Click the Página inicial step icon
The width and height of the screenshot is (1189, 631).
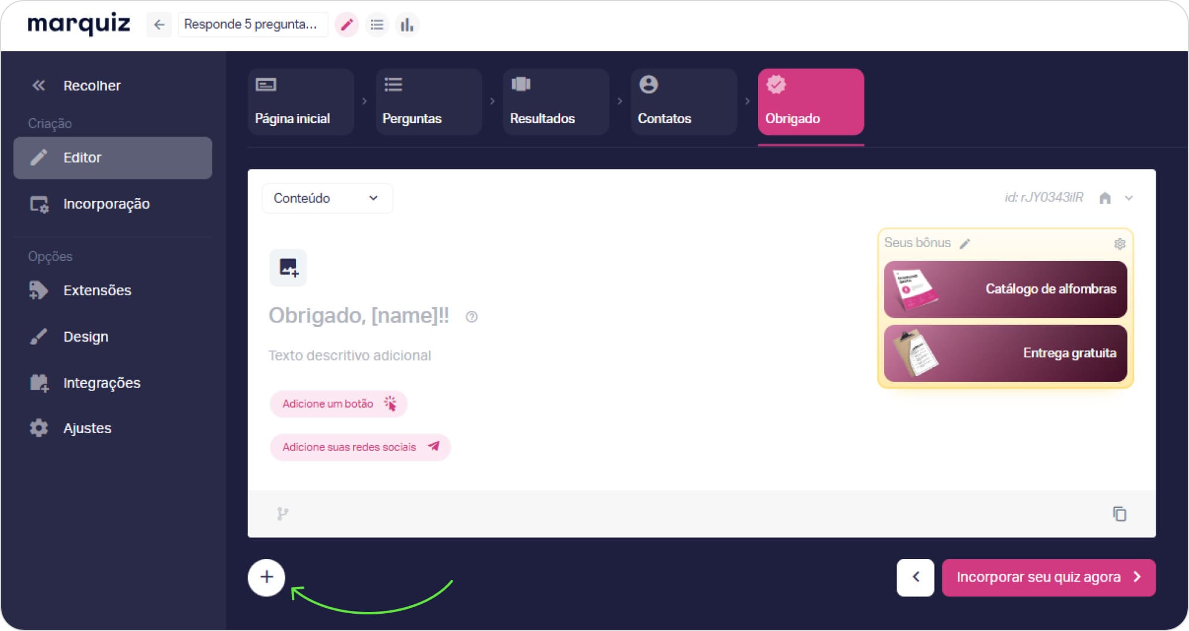tap(266, 85)
